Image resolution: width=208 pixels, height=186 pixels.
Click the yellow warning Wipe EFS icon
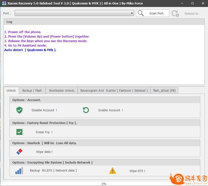coord(113,171)
